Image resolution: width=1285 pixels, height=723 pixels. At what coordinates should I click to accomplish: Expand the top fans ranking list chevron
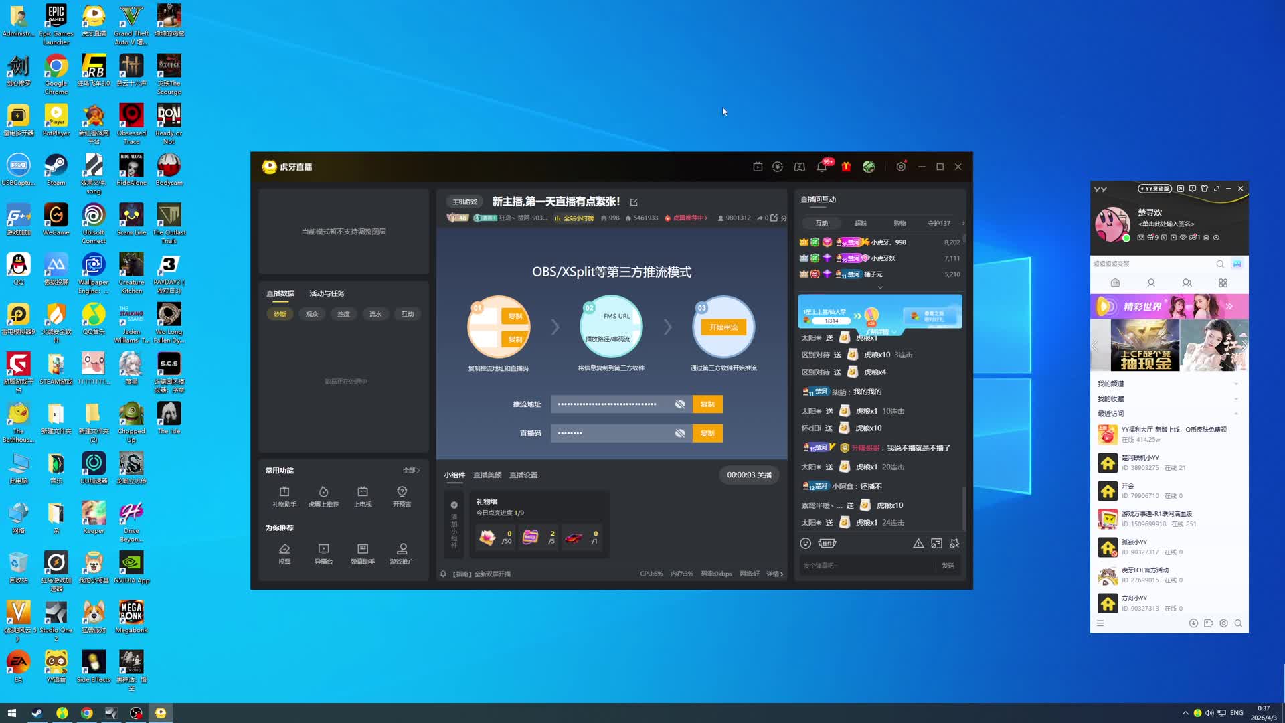pyautogui.click(x=880, y=287)
